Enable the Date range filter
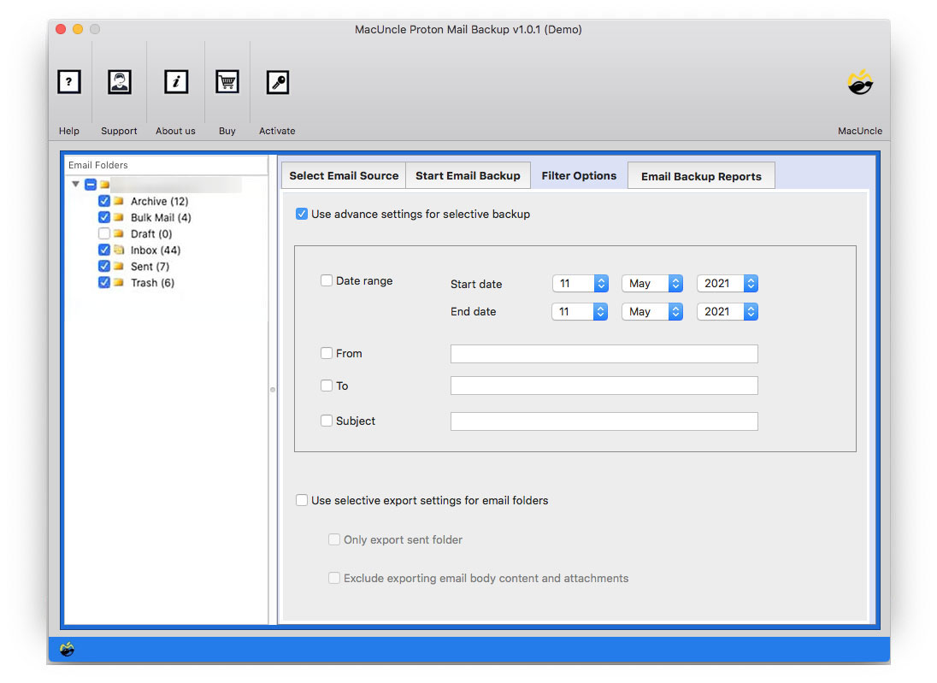The width and height of the screenshot is (937, 683). coord(327,280)
